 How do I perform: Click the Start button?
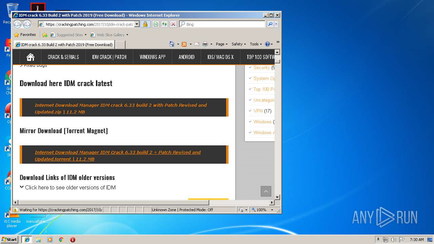[x=9, y=240]
